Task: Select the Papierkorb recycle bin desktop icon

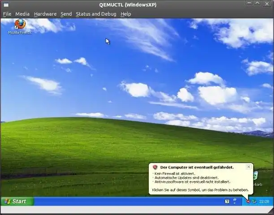Action: (x=257, y=179)
